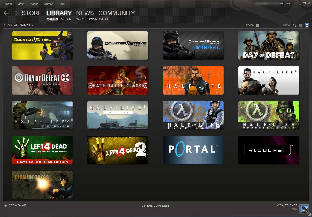This screenshot has height=217, width=312.
Task: Select the Deathmatch Classic tile
Action: coord(118,80)
